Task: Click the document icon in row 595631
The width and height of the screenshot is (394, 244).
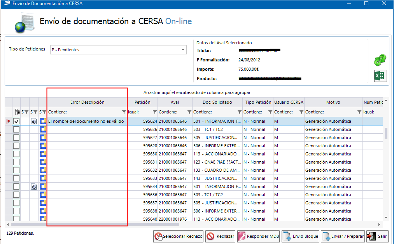Action: tap(43, 162)
